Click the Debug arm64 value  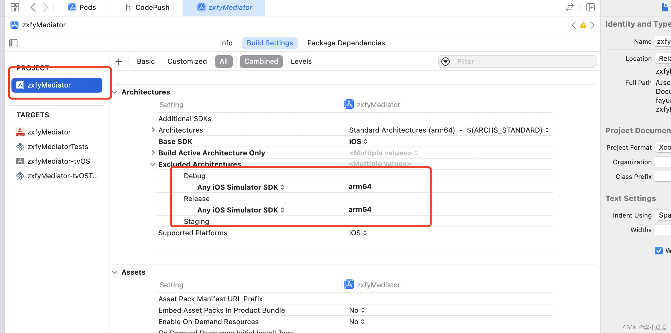coord(360,187)
